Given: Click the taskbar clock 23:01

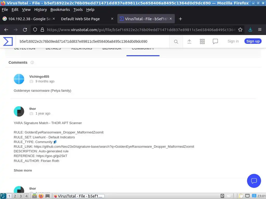Looking at the screenshot, I should pyautogui.click(x=261, y=196).
